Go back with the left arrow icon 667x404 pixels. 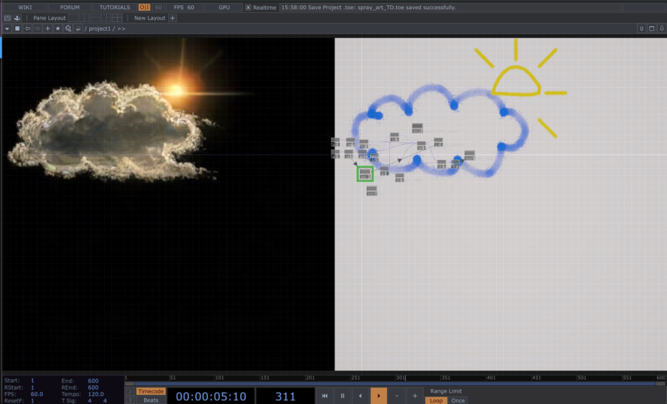pos(27,29)
